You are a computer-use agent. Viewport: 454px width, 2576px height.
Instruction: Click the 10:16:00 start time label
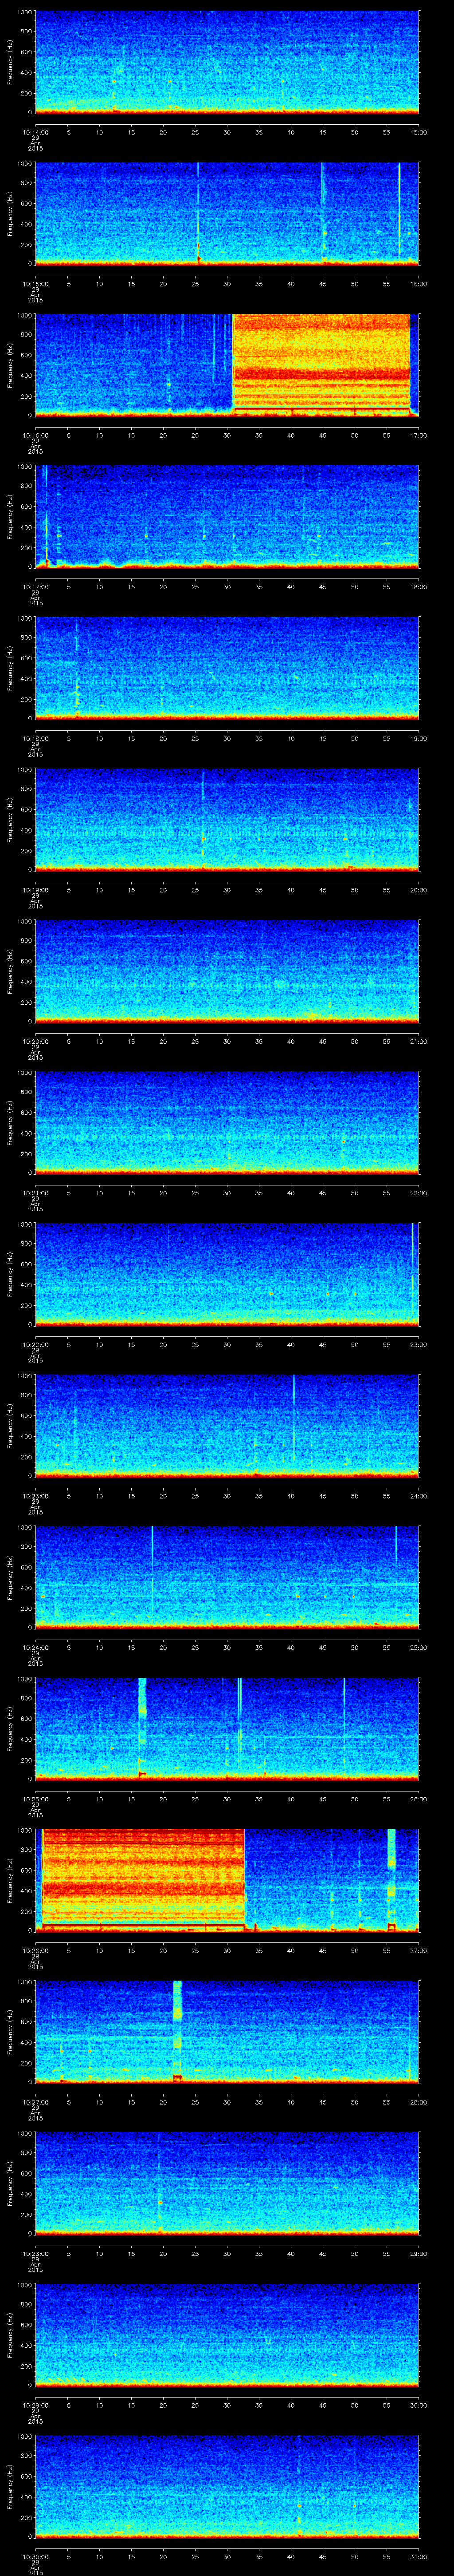35,436
